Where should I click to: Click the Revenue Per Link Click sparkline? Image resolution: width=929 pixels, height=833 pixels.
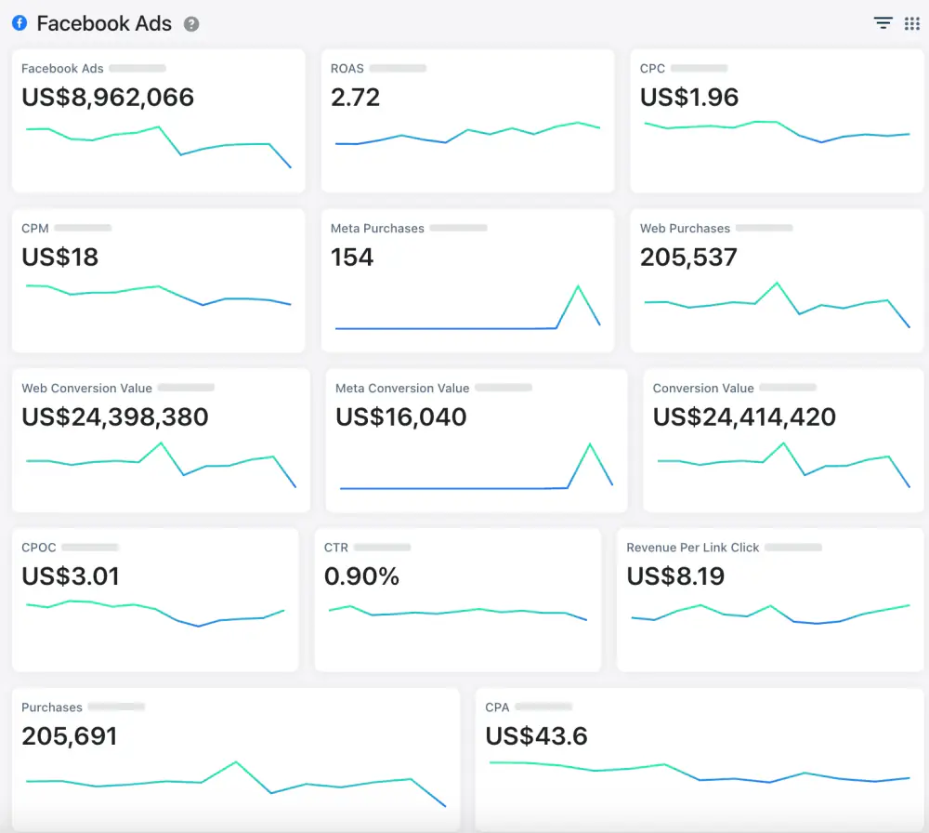[x=770, y=615]
